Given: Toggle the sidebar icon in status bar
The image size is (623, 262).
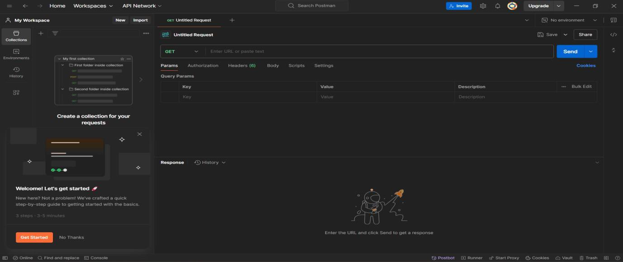Looking at the screenshot, I should (5, 258).
